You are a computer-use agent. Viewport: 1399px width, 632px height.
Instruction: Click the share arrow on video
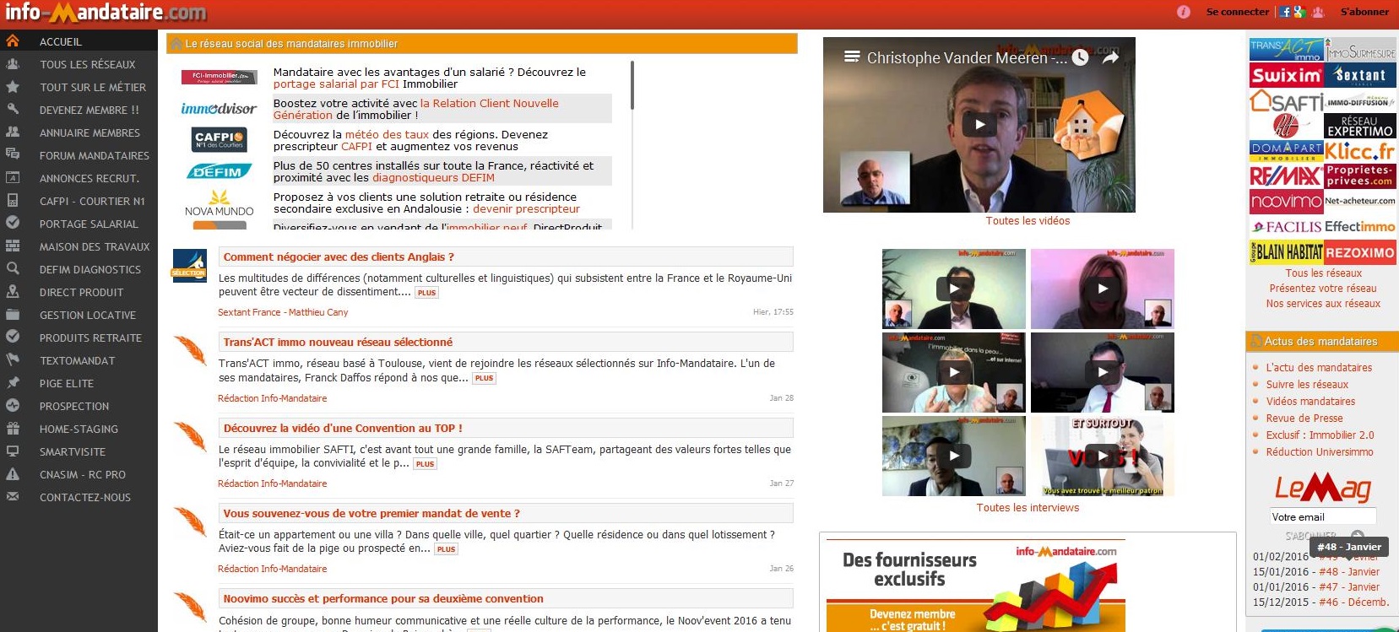coord(1110,57)
